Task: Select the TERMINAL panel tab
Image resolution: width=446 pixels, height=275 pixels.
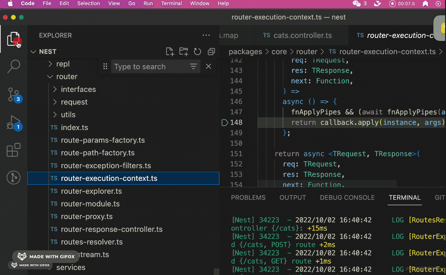Action: (405, 198)
